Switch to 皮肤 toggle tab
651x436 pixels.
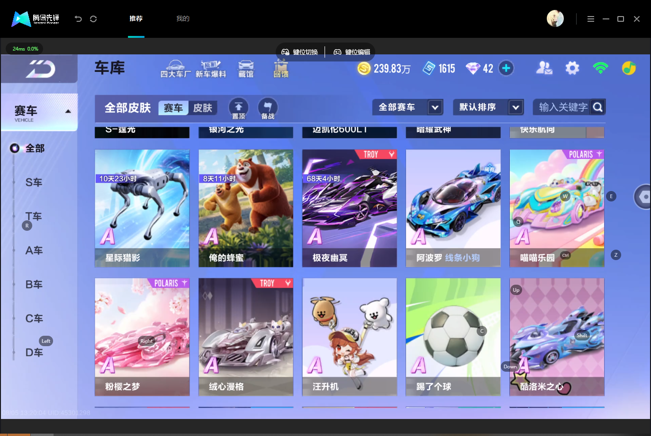point(203,108)
